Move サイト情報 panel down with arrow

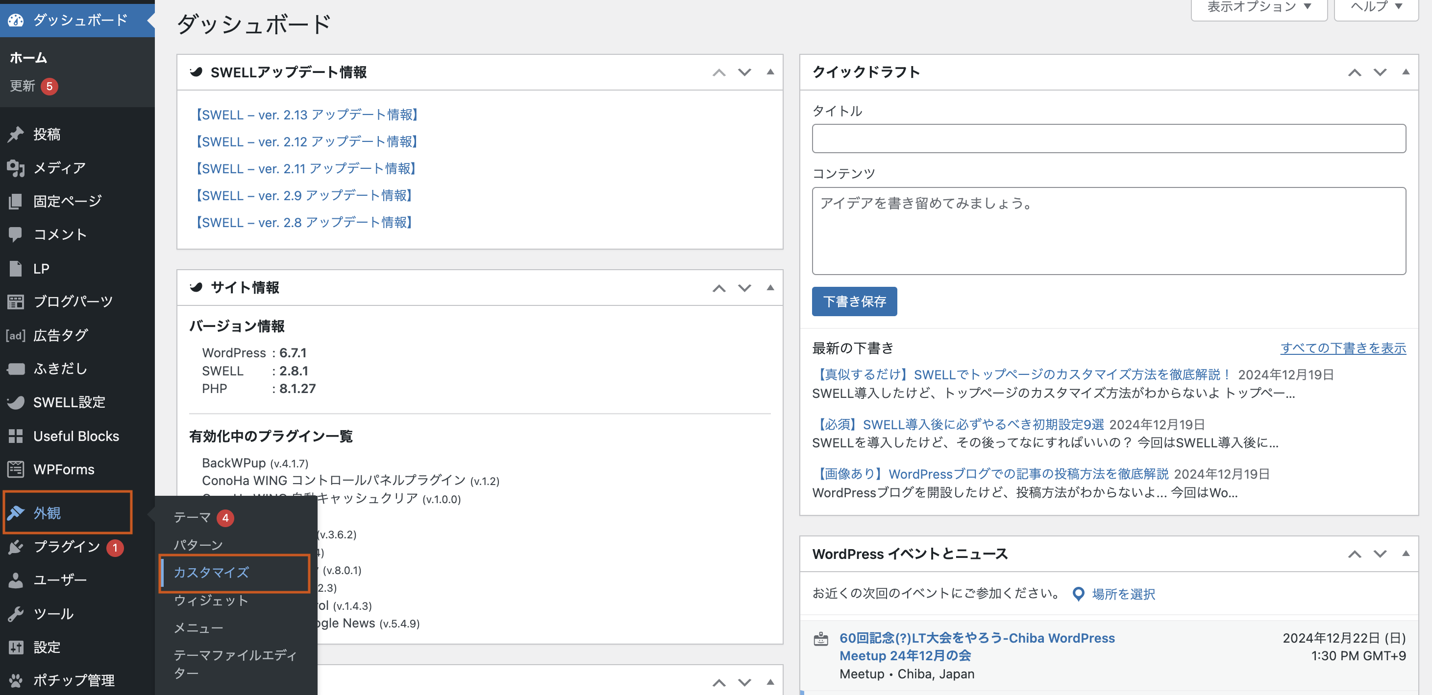pyautogui.click(x=744, y=288)
